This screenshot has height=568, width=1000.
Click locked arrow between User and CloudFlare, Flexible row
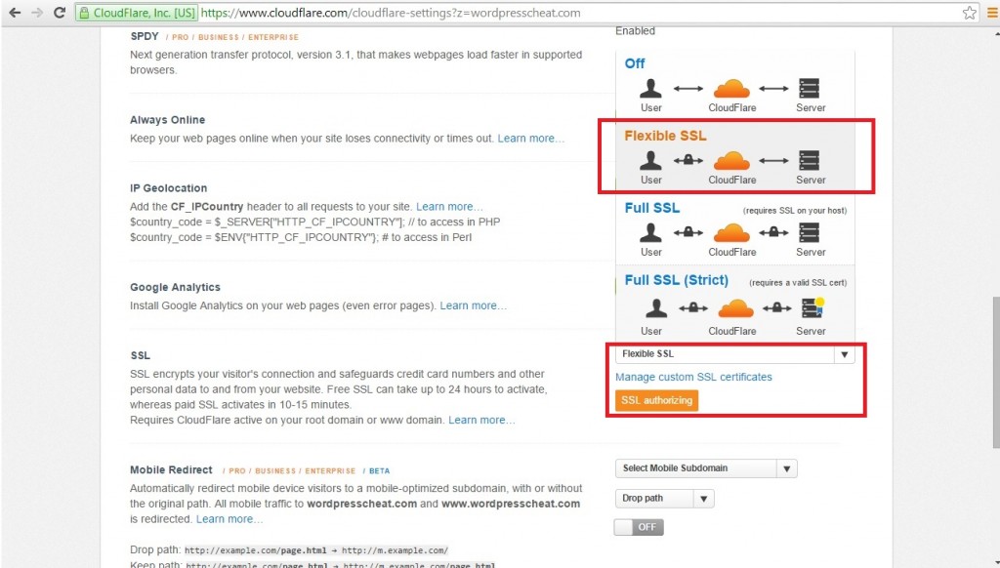[688, 160]
